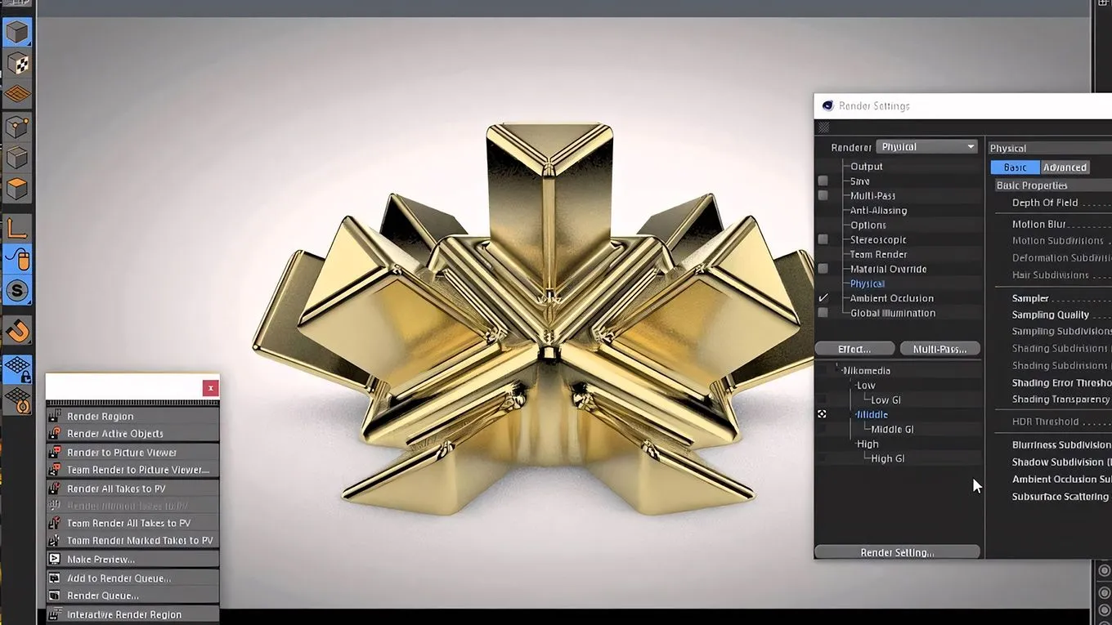This screenshot has height=625, width=1112.
Task: Select the High GI preset
Action: tap(887, 458)
